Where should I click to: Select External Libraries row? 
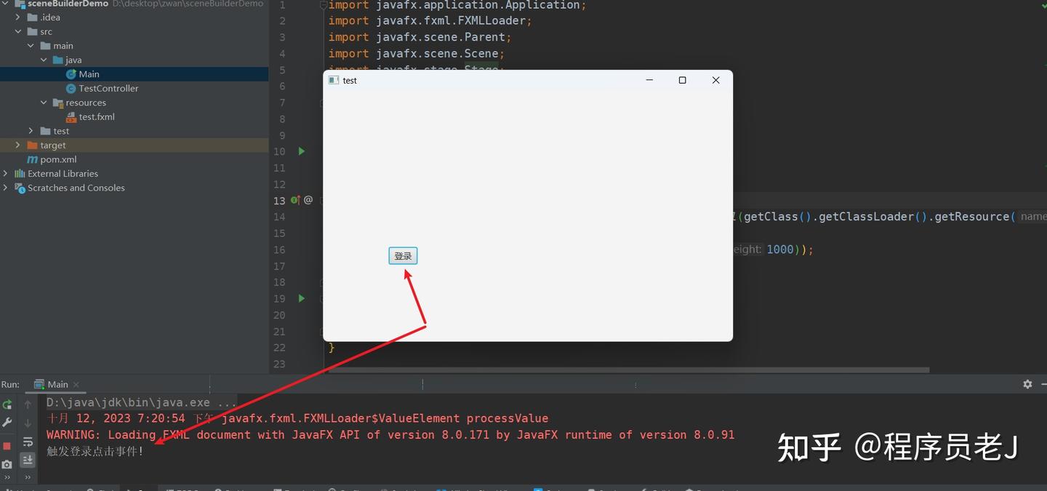pyautogui.click(x=135, y=174)
